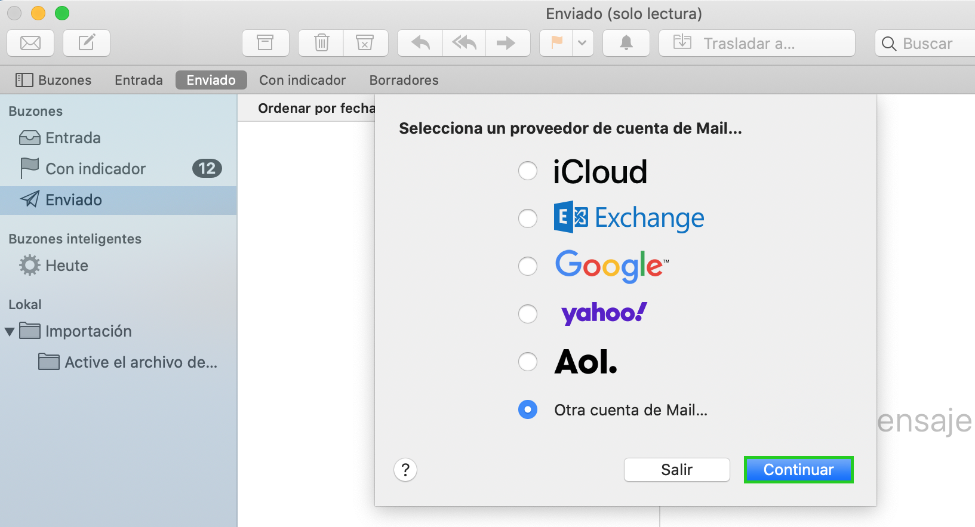Click the Otra cuenta de Mail... label
The height and width of the screenshot is (527, 975).
tap(630, 410)
